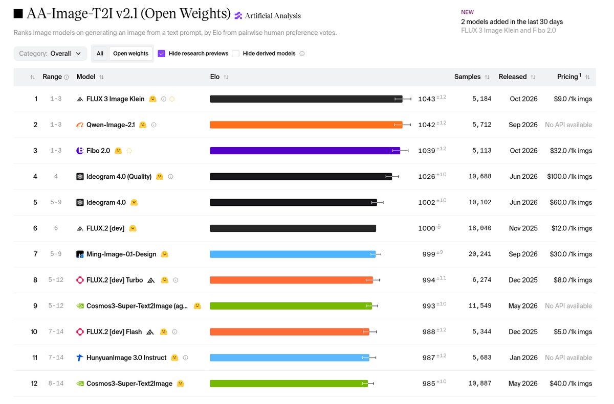Click the rank column sort arrows
This screenshot has height=404, width=614.
tap(33, 77)
